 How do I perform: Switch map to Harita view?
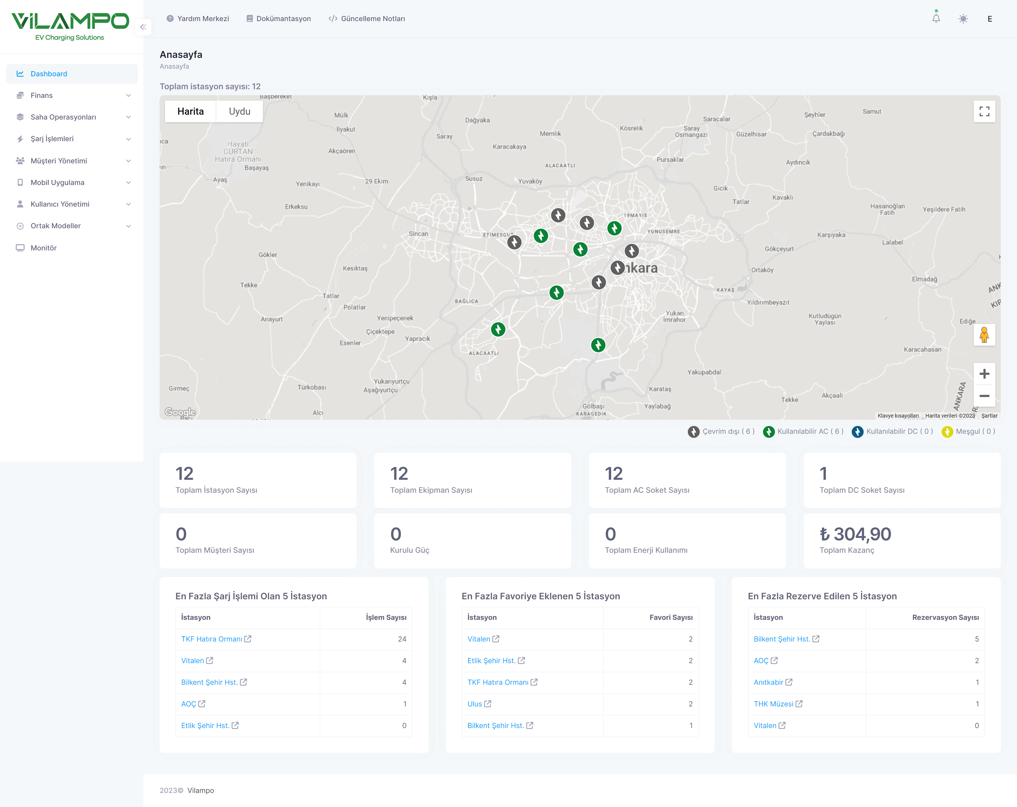(191, 111)
